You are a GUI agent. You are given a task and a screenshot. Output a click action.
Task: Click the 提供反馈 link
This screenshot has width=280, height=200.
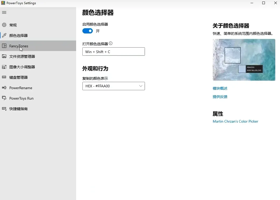[x=220, y=97]
